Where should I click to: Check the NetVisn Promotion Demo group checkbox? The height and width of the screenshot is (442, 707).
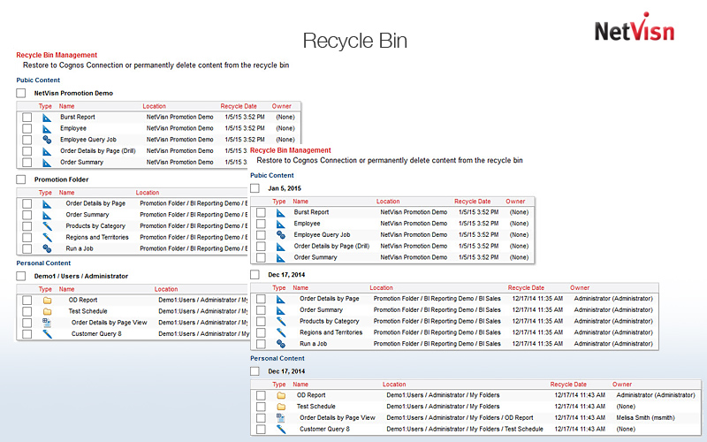[20, 93]
